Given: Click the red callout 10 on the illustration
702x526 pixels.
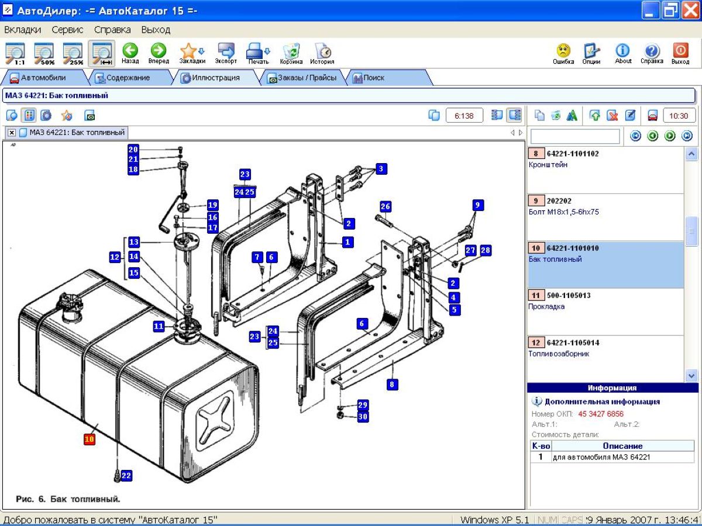Looking at the screenshot, I should tap(90, 439).
